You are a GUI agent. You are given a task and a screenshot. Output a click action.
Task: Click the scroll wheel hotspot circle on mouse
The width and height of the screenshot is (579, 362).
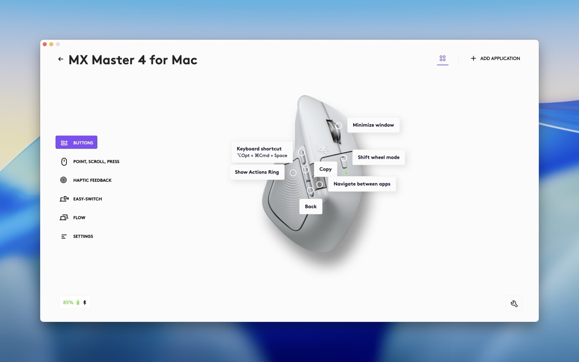tap(339, 125)
